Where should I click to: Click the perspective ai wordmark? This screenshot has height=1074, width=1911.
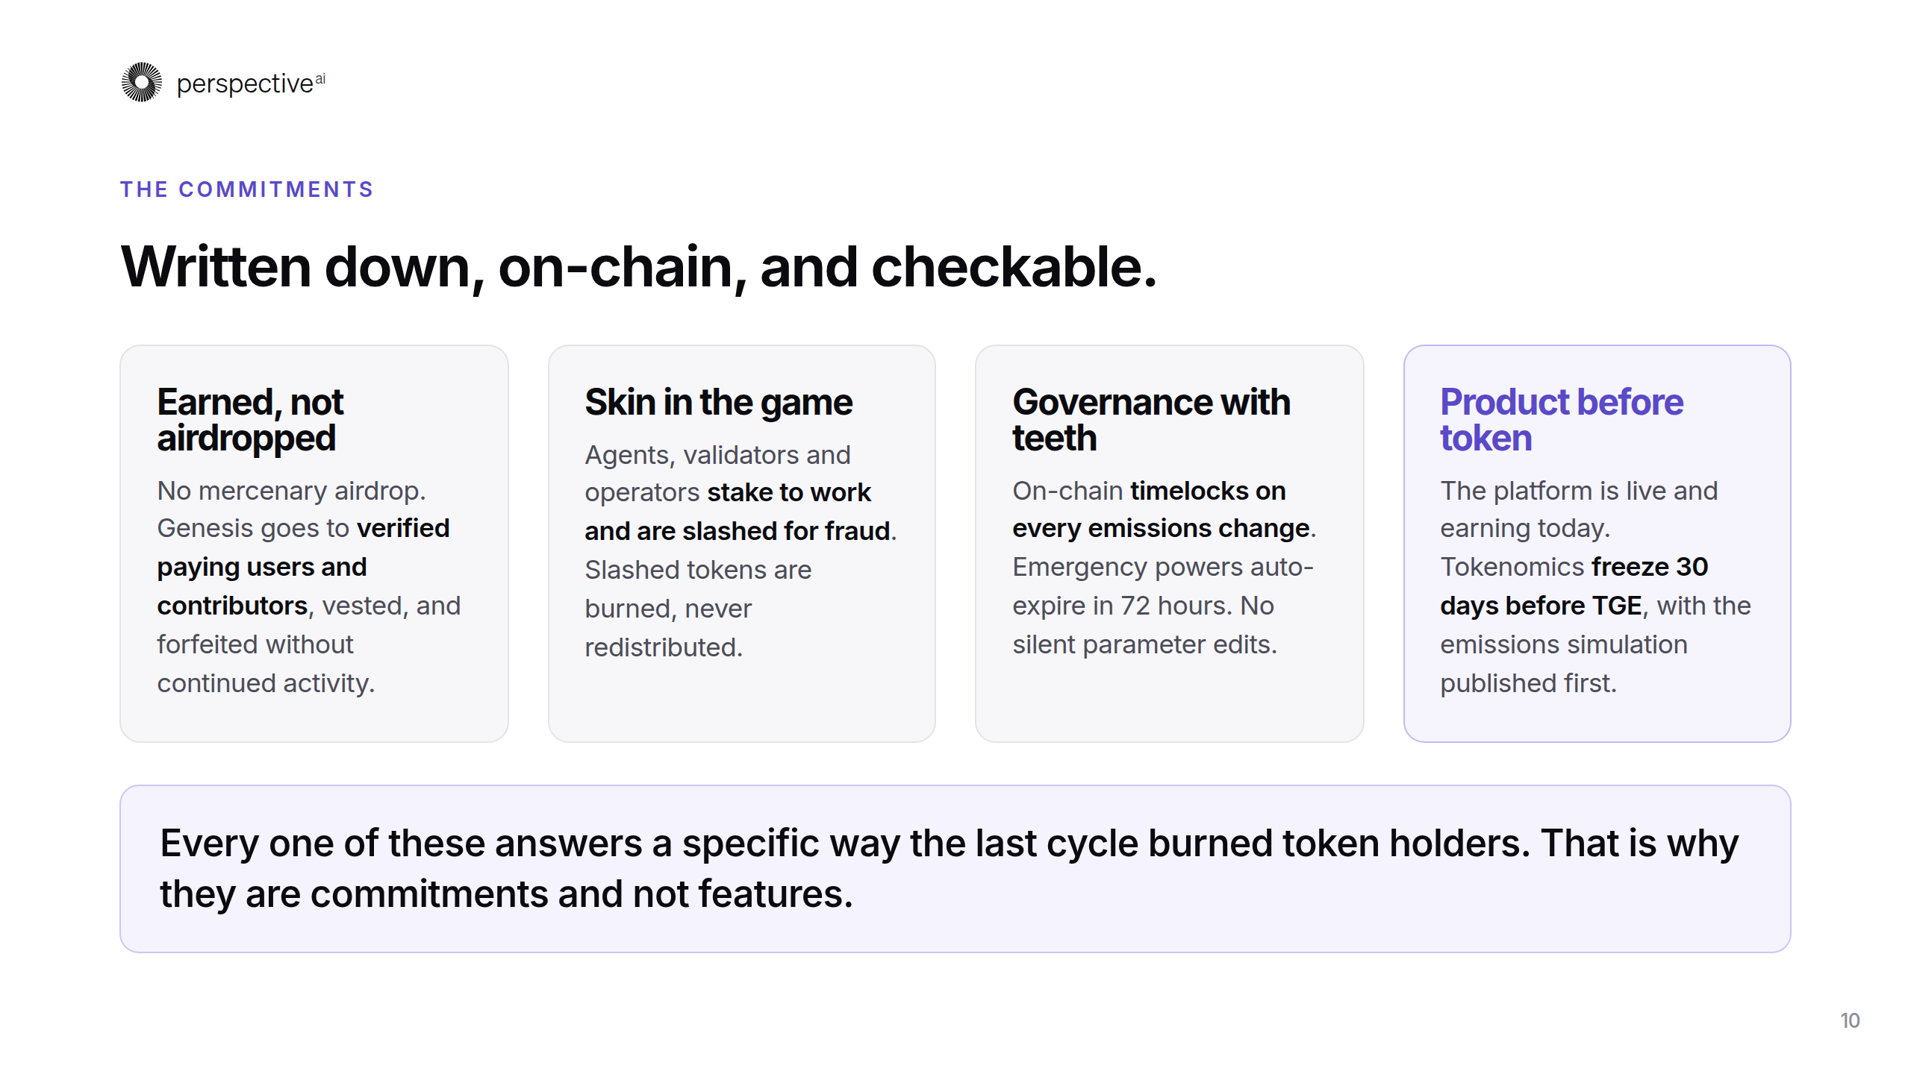click(x=251, y=84)
